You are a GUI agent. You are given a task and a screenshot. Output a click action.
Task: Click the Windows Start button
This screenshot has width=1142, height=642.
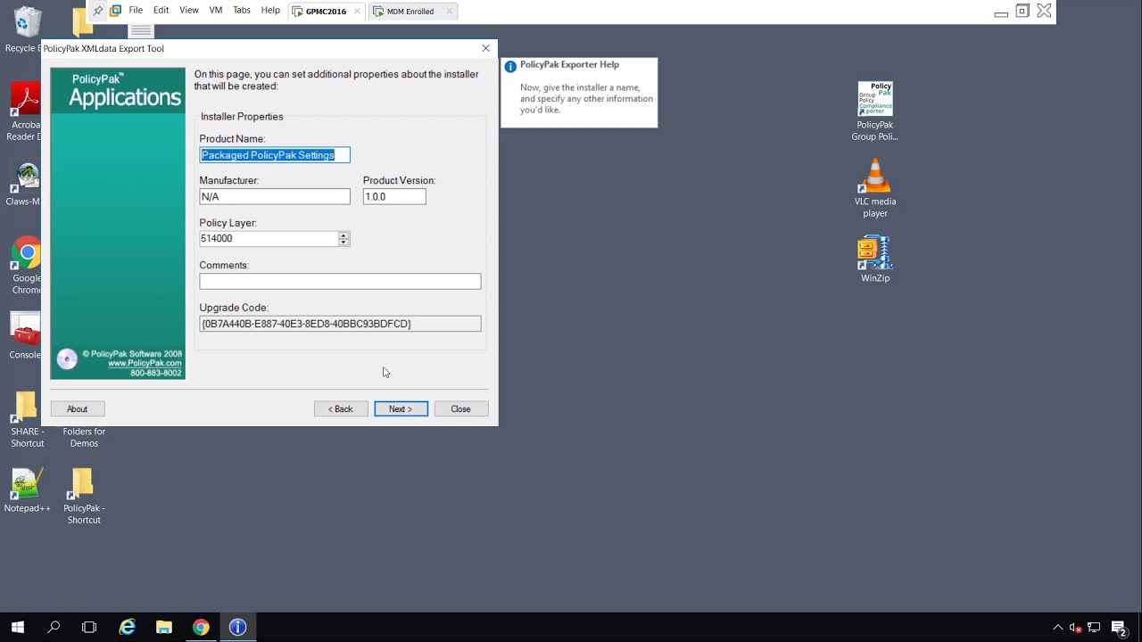tap(18, 628)
